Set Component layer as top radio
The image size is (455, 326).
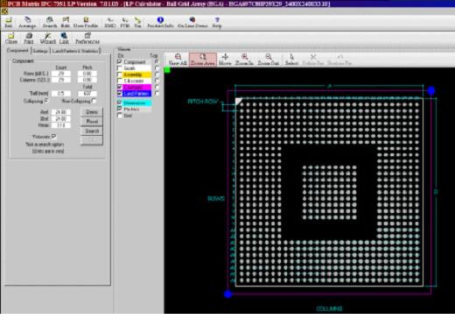[x=157, y=61]
